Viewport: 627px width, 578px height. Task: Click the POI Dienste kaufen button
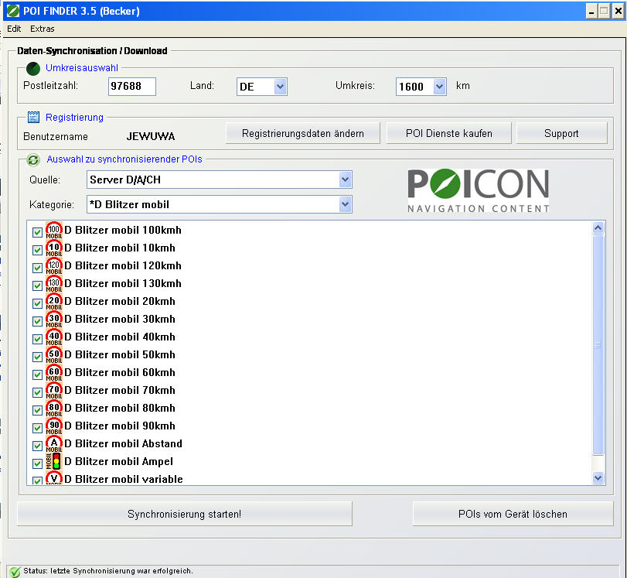[x=448, y=133]
